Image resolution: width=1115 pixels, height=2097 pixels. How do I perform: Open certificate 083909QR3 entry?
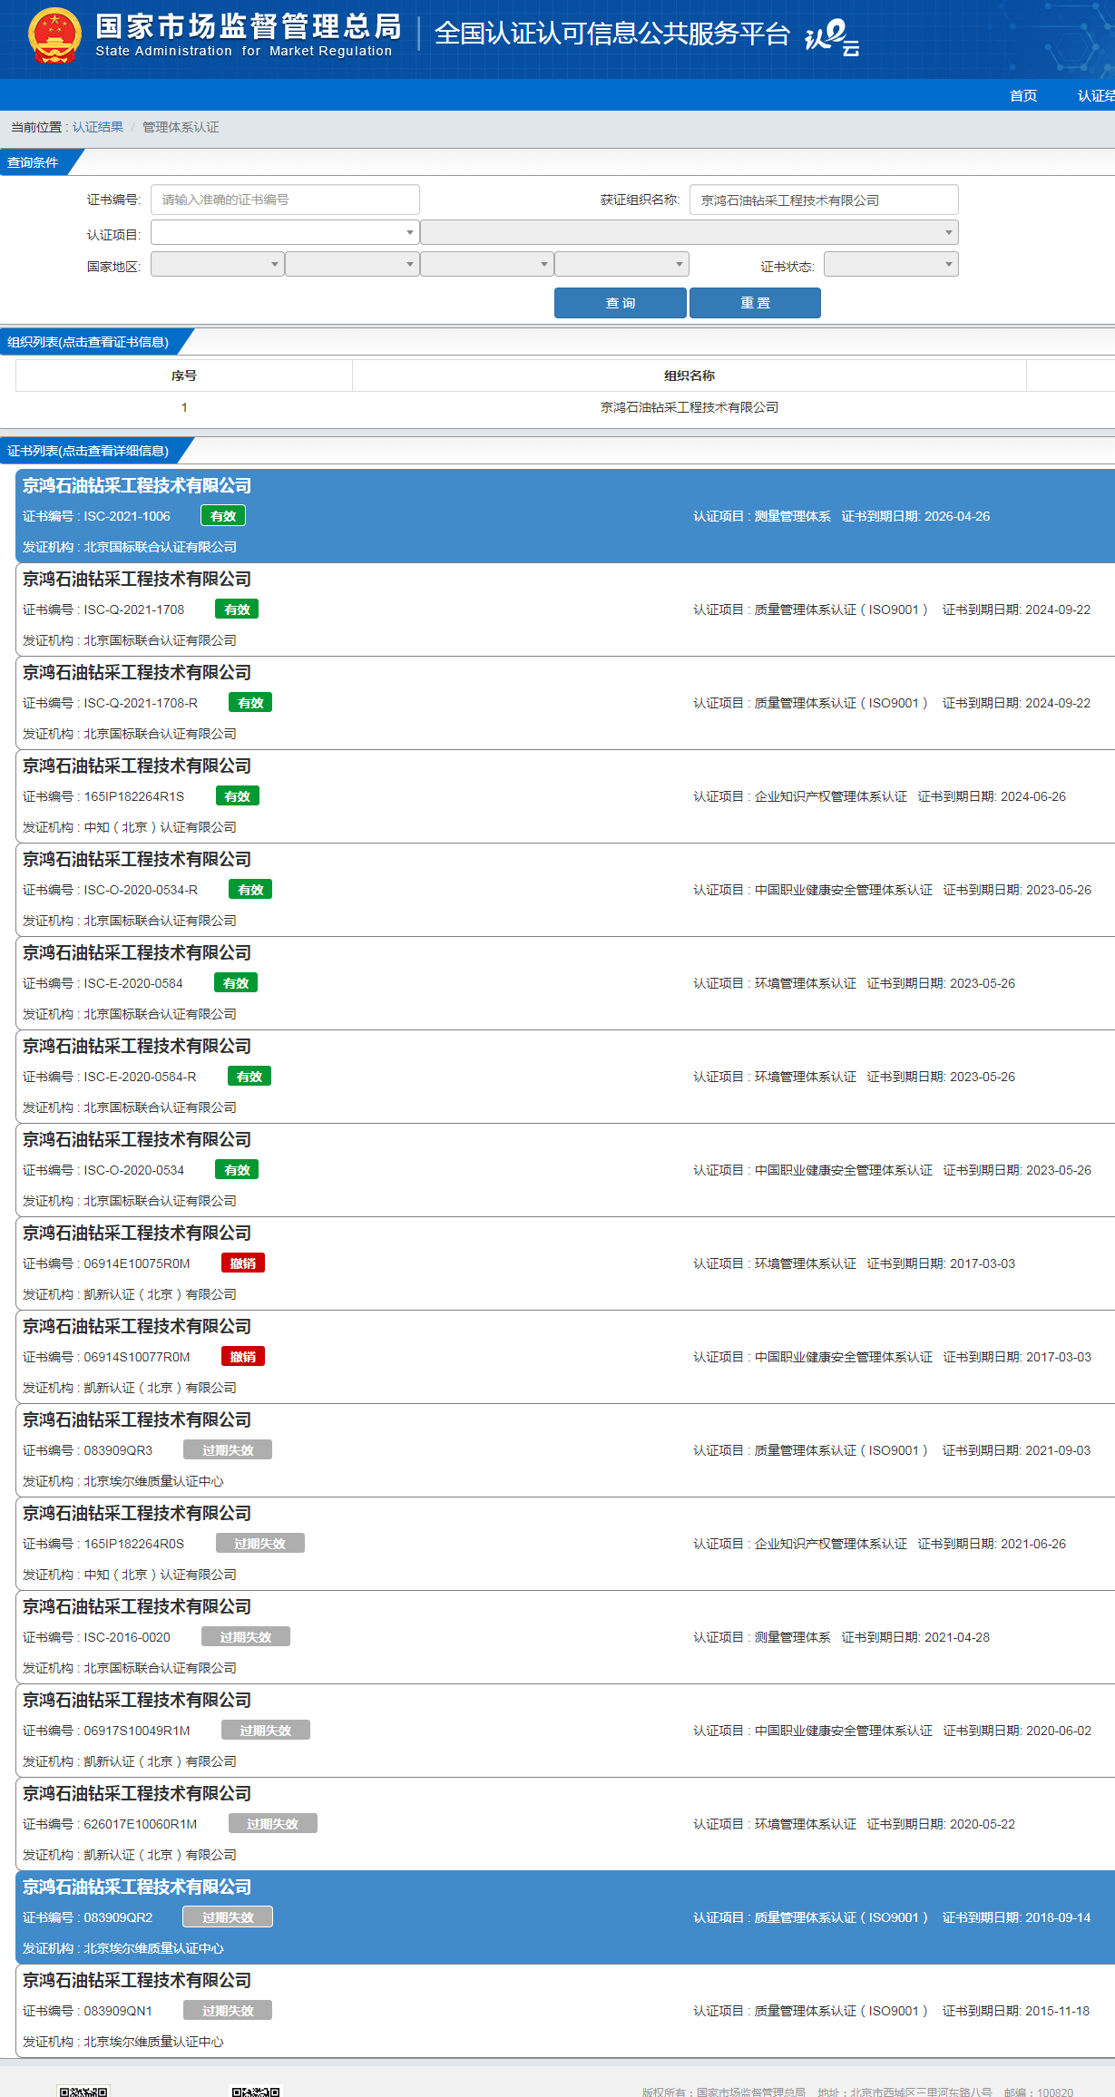[564, 1449]
